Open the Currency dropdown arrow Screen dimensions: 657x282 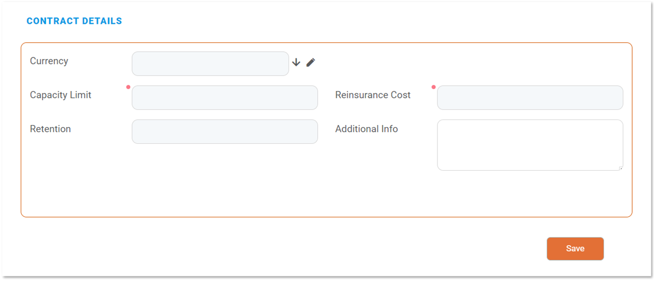click(296, 62)
